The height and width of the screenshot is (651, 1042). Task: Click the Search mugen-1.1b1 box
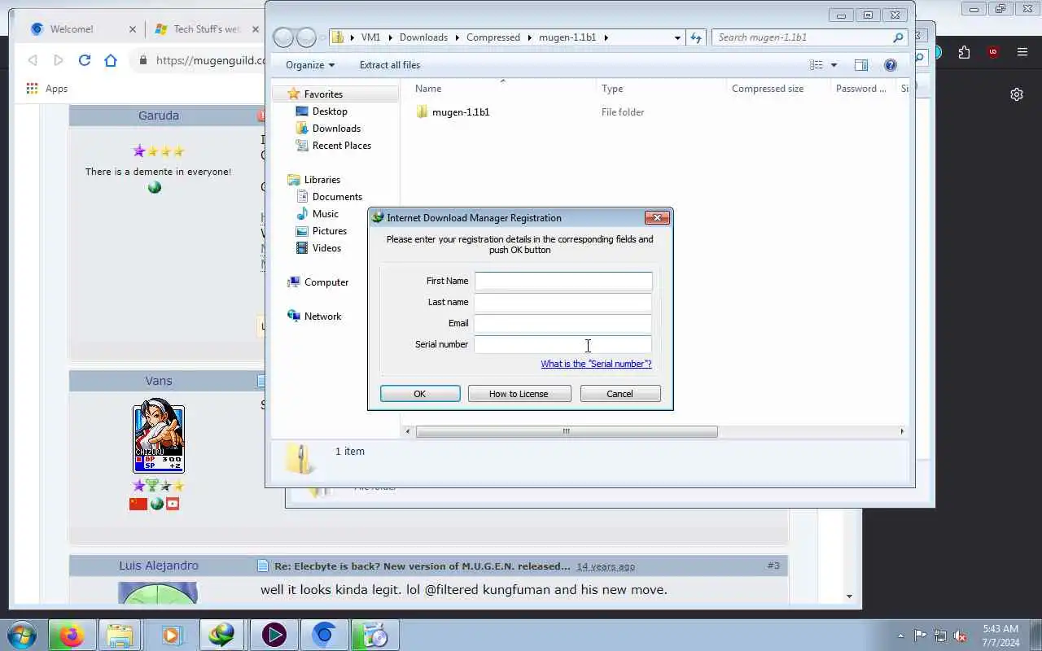[810, 37]
